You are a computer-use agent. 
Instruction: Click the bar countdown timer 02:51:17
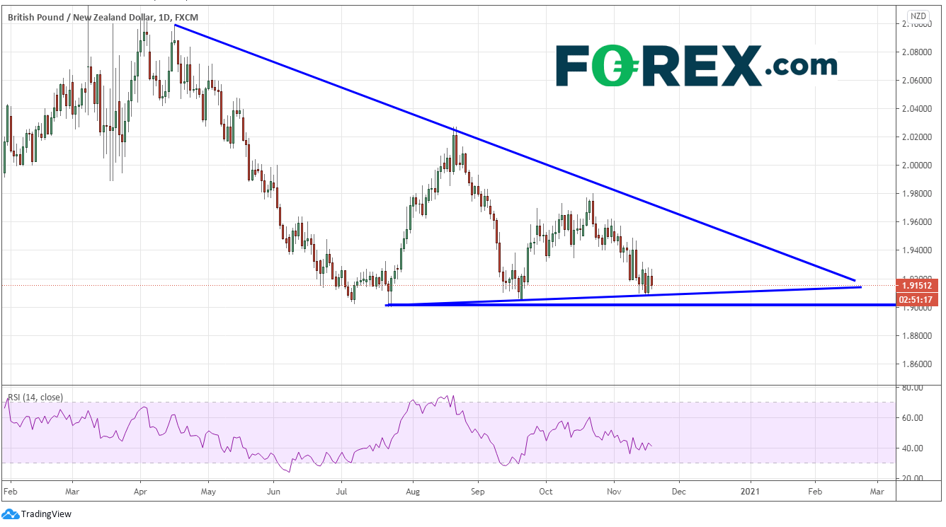pos(917,299)
